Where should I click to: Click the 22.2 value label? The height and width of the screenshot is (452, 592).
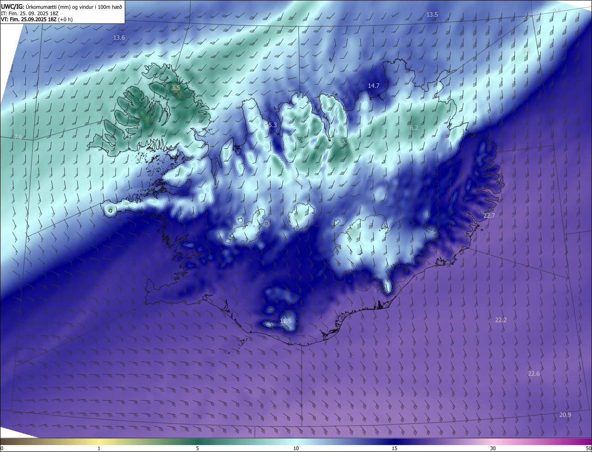pyautogui.click(x=501, y=320)
